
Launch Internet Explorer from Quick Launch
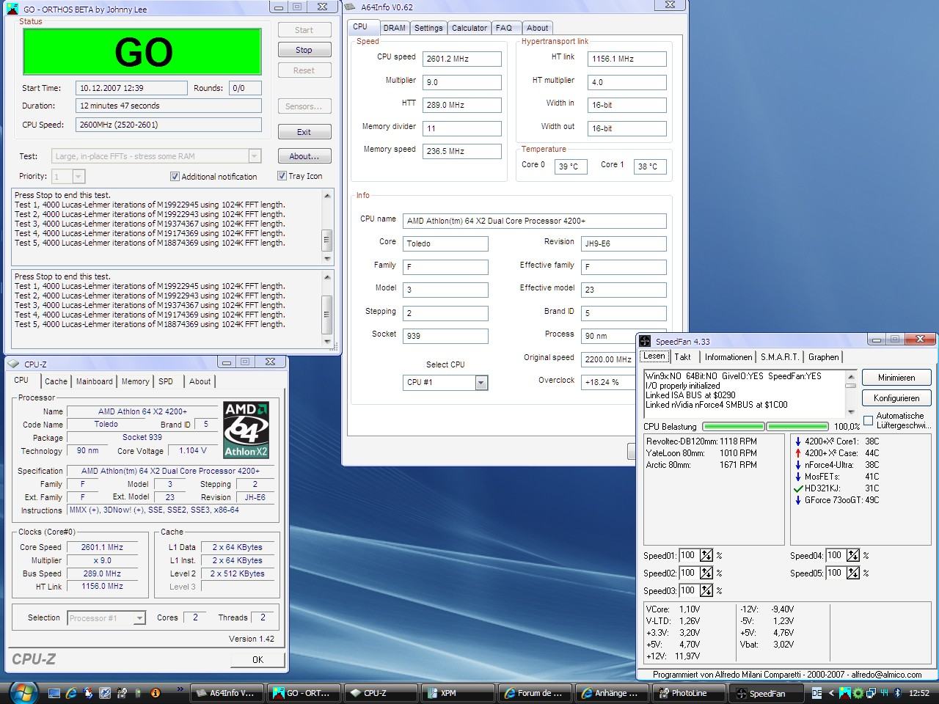71,693
